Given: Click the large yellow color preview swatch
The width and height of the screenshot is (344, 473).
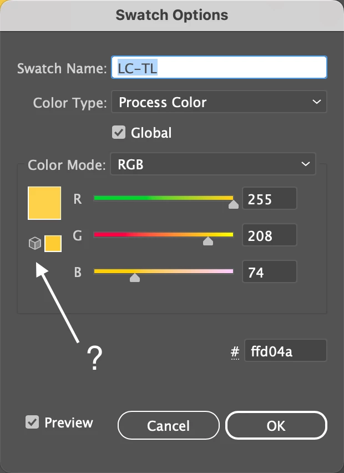Looking at the screenshot, I should pyautogui.click(x=44, y=203).
